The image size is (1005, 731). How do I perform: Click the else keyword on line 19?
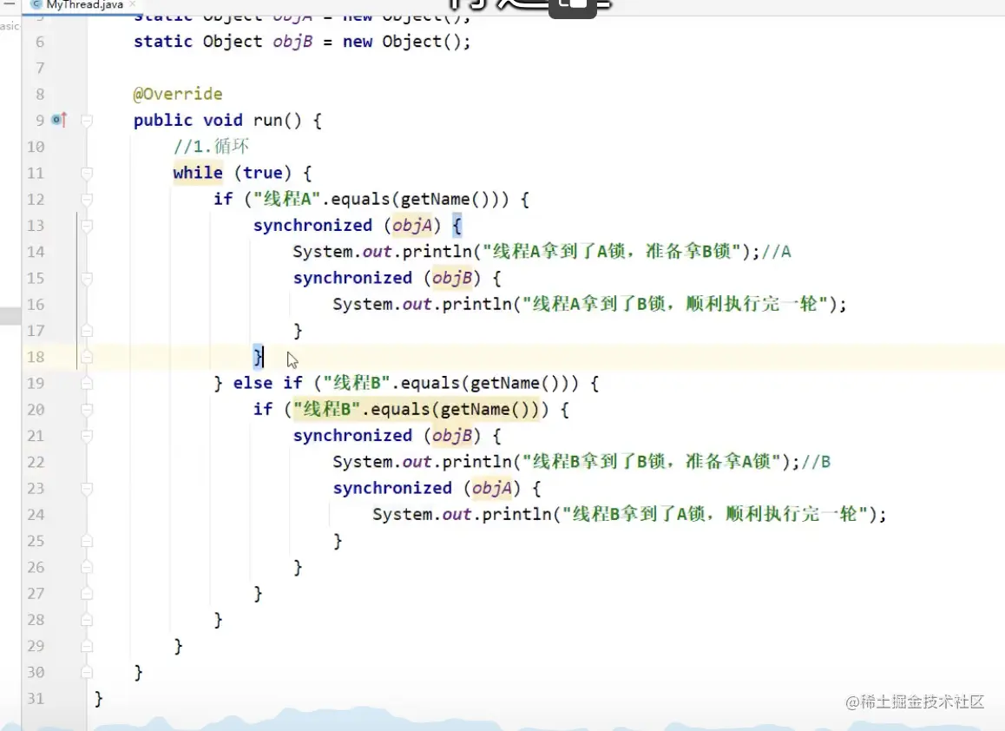coord(253,384)
